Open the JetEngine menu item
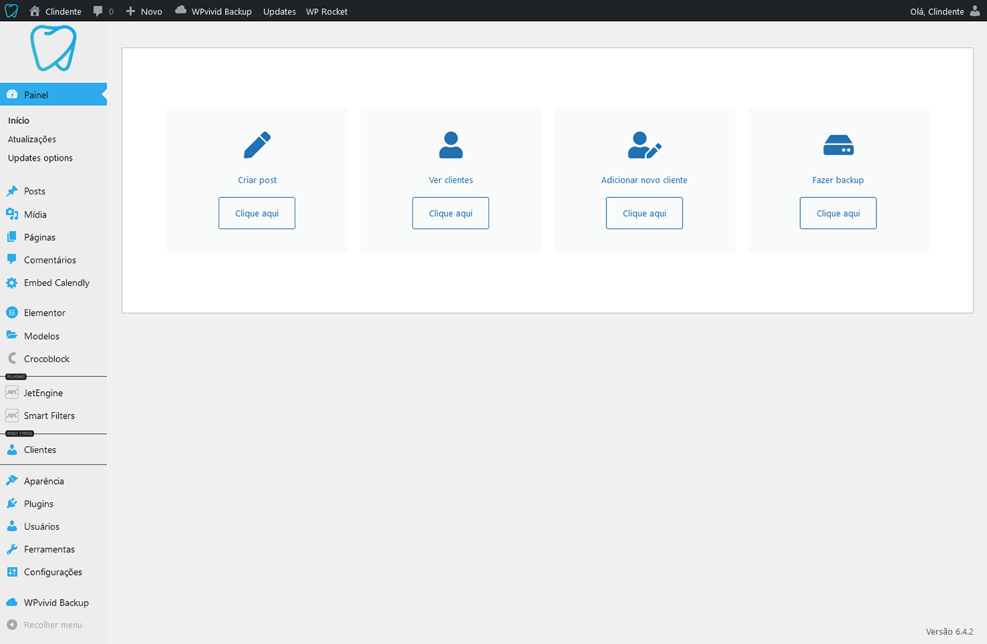This screenshot has width=987, height=644. [x=43, y=393]
